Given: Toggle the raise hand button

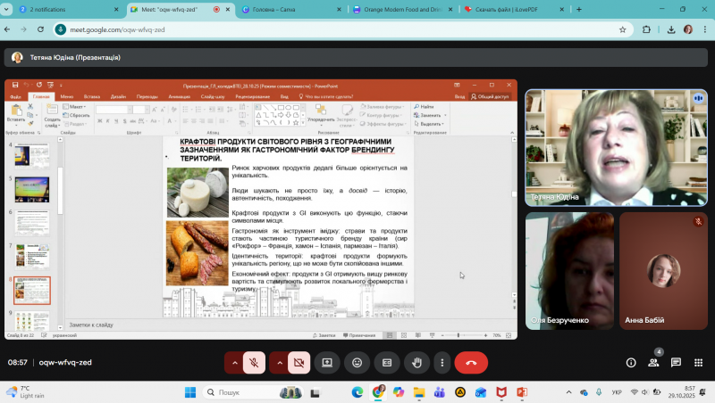Looking at the screenshot, I should 417,363.
